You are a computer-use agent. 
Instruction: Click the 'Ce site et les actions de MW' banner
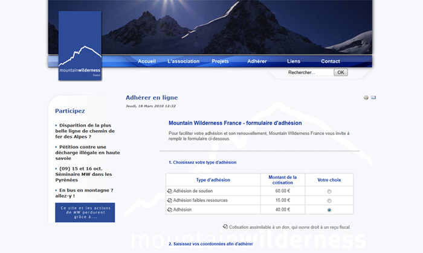click(x=85, y=213)
